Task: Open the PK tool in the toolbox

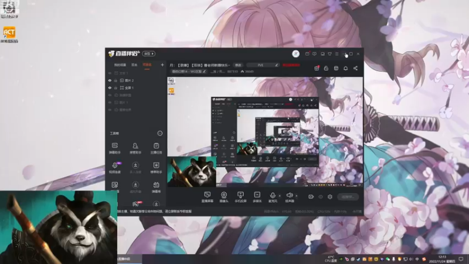Action: [135, 204]
